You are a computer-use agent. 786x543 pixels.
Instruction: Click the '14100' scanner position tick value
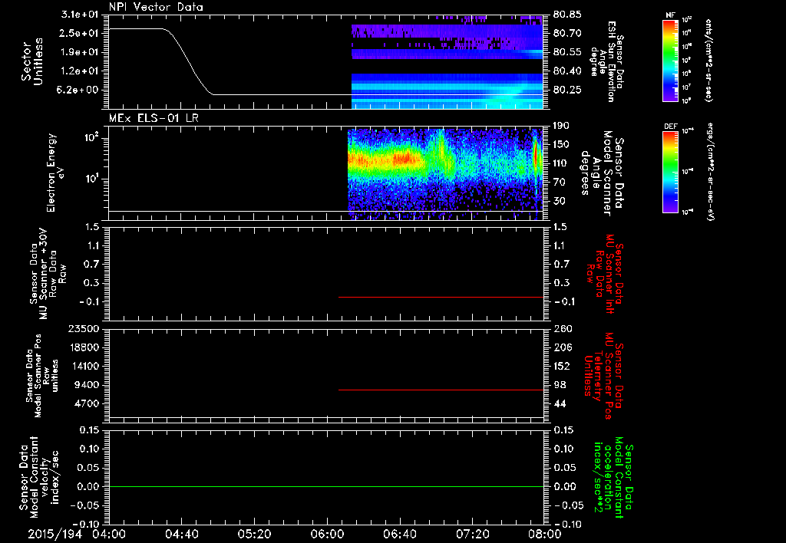pos(83,366)
